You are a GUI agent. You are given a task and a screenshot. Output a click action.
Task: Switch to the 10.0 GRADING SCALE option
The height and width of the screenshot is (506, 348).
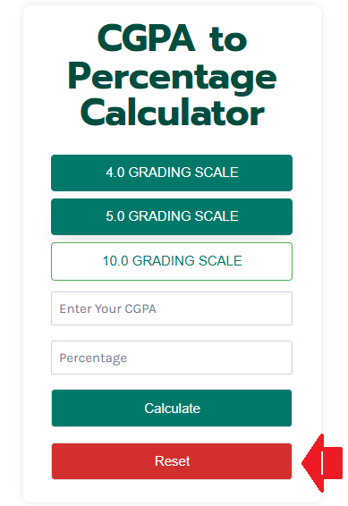[x=172, y=261]
